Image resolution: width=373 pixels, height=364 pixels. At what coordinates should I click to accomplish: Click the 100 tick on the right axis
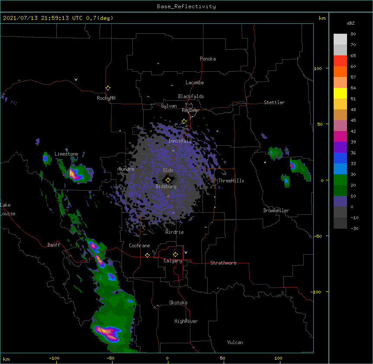pos(318,68)
